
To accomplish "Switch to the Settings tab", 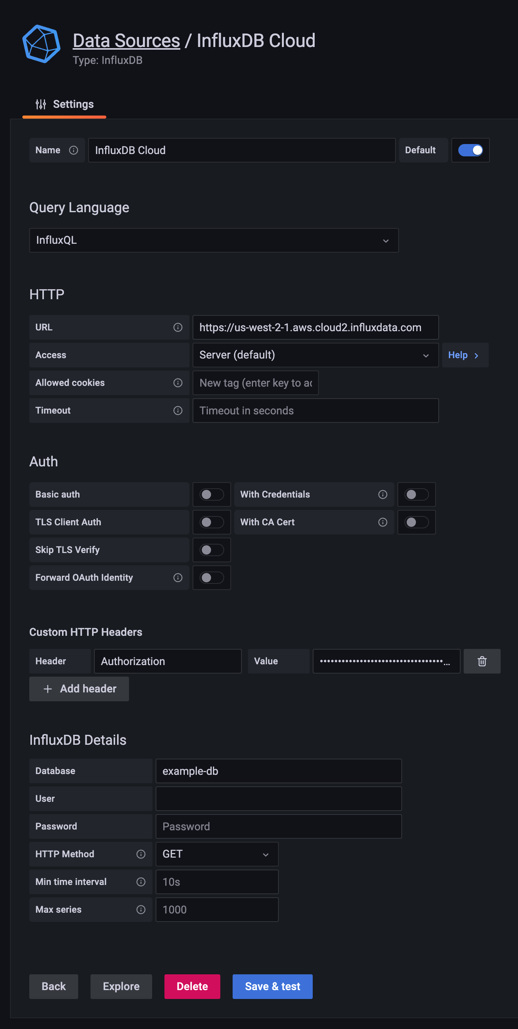I will pos(64,105).
